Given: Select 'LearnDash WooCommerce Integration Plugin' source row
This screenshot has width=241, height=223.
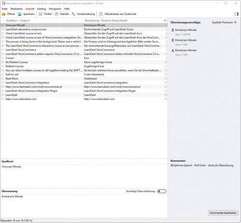Looking at the screenshot, I should [31, 91].
